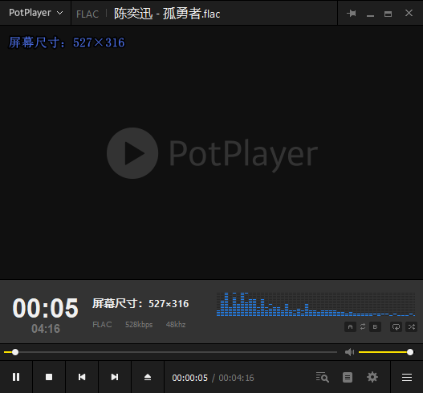The width and height of the screenshot is (423, 393).
Task: Maximize the PotPlayer window
Action: coord(388,14)
